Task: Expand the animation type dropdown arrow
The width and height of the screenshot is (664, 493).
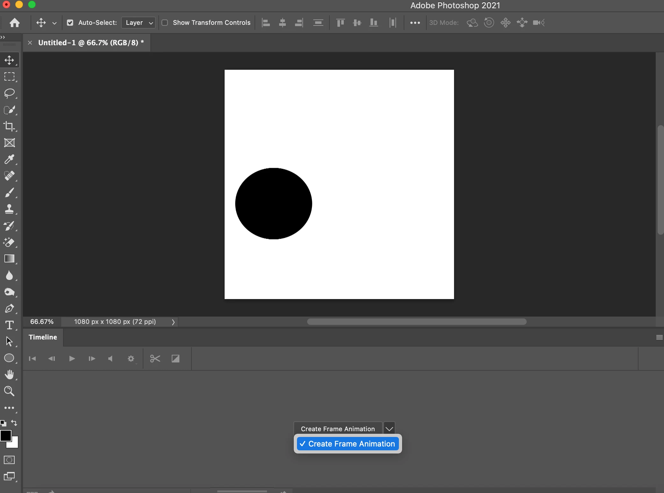Action: tap(389, 429)
